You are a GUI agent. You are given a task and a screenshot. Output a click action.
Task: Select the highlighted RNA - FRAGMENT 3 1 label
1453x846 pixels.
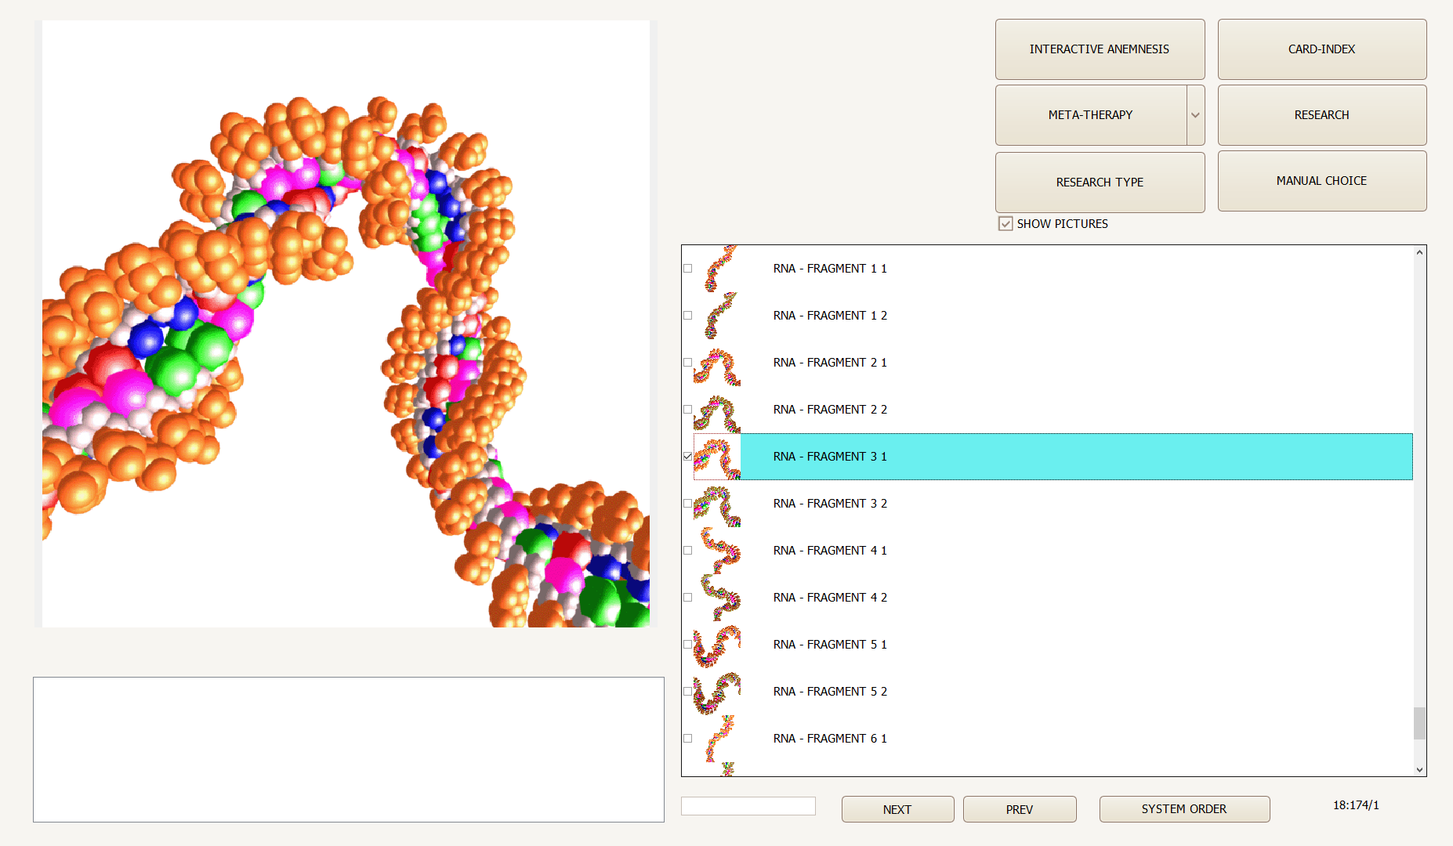pyautogui.click(x=830, y=457)
